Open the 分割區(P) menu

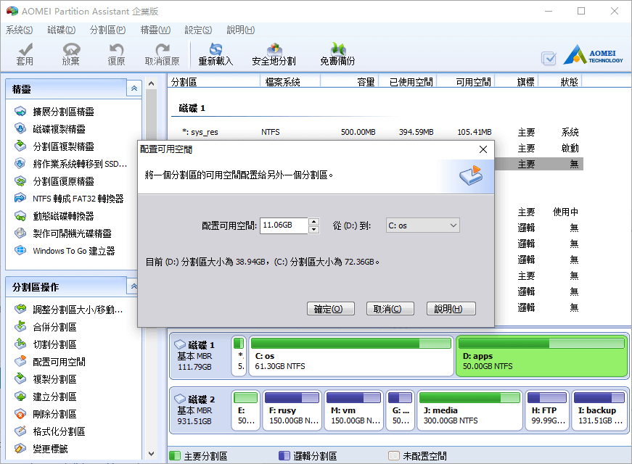107,30
